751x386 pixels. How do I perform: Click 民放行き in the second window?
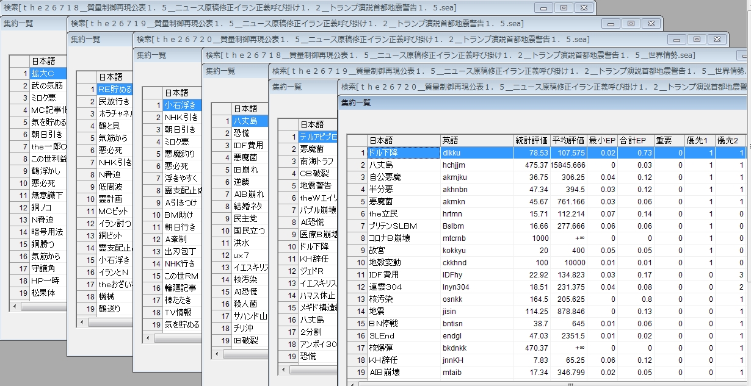coord(114,101)
